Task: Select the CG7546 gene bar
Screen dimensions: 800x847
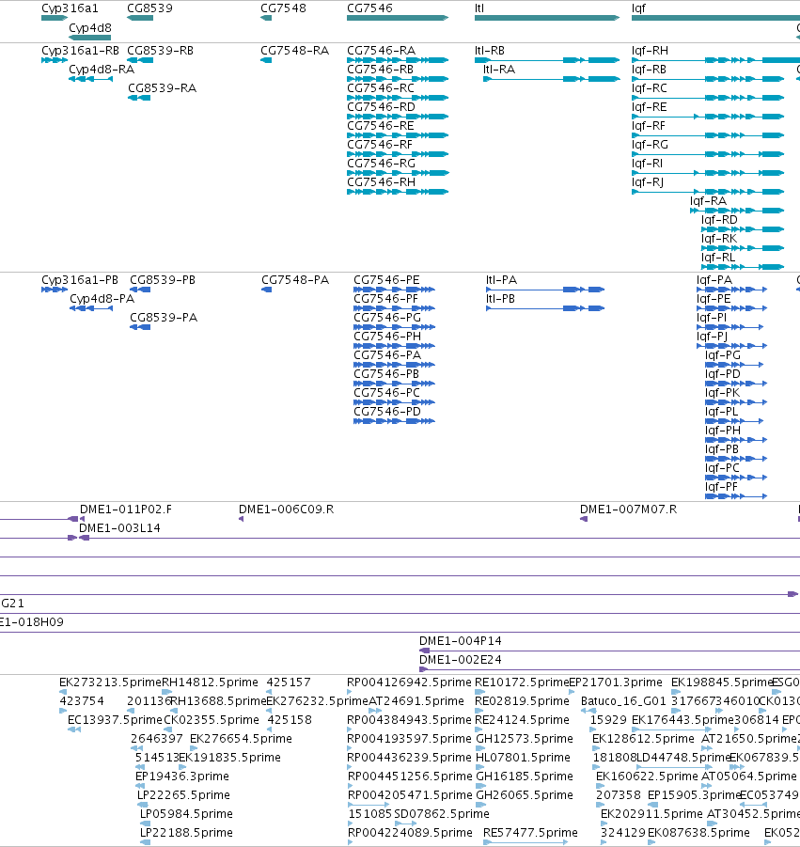Action: [x=398, y=18]
